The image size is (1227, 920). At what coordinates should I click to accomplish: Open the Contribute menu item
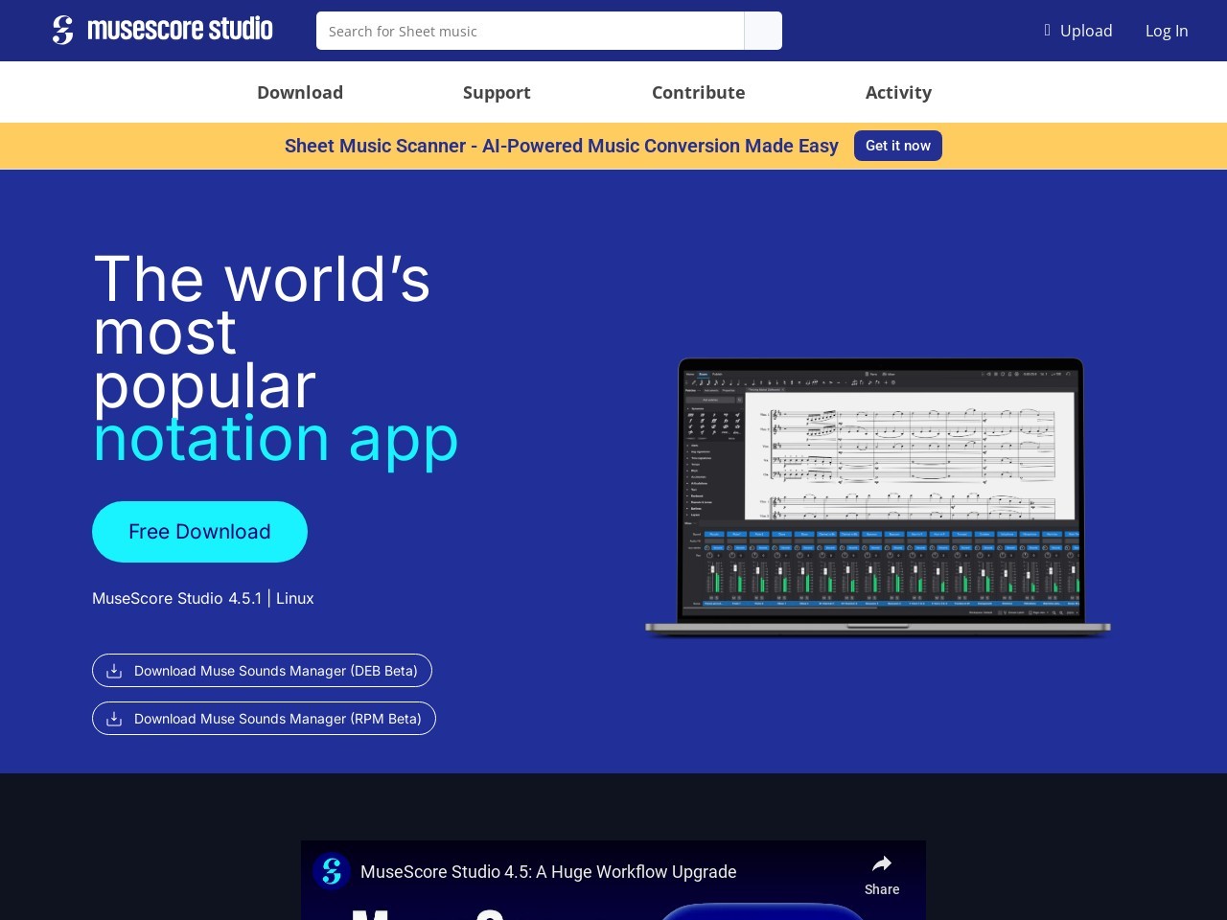pos(698,92)
